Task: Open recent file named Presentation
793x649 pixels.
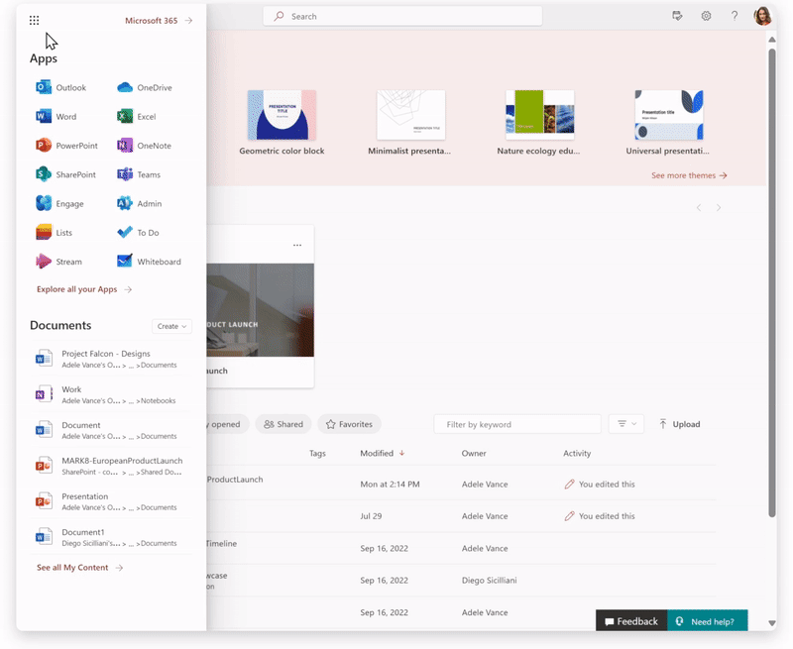Action: (111, 501)
